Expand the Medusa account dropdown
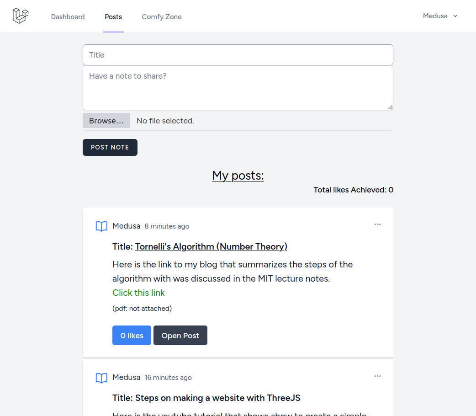476x416 pixels. pyautogui.click(x=439, y=16)
